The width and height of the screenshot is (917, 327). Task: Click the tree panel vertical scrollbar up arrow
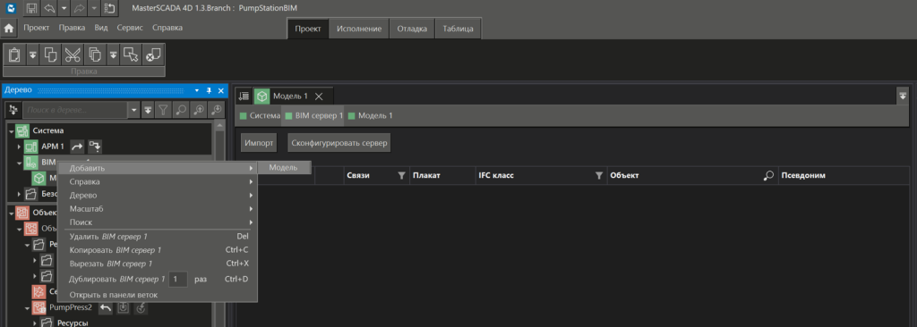pyautogui.click(x=220, y=126)
